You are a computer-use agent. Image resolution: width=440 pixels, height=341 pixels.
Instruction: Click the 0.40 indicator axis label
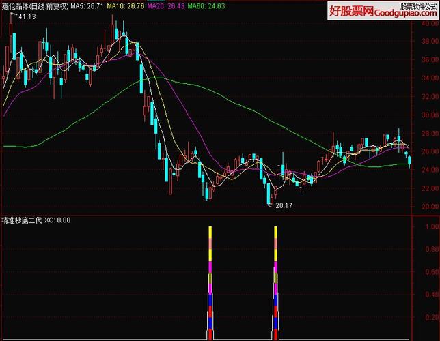[x=432, y=295]
